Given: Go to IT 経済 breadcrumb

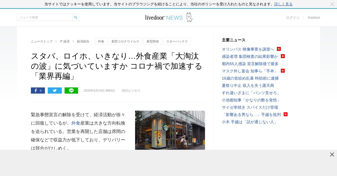Looking at the screenshot, I should coord(65,41).
